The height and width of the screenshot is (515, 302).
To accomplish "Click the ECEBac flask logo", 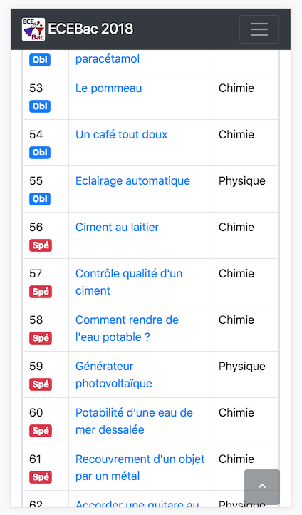I will click(33, 29).
